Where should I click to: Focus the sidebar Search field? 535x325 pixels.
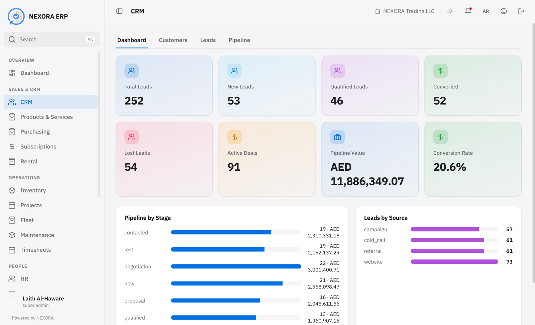[52, 39]
